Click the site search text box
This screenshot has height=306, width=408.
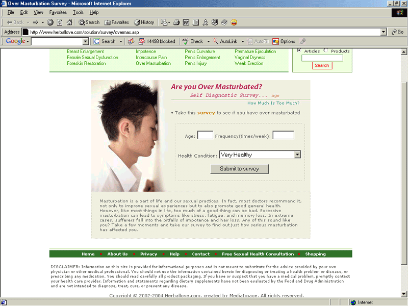coord(322,58)
